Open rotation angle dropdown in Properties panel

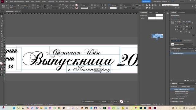(x=181, y=27)
